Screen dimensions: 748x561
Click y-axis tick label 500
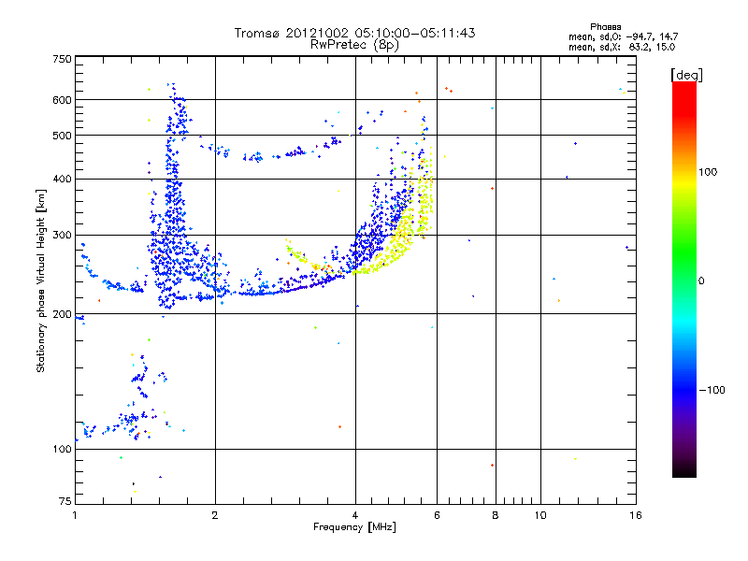coord(62,136)
